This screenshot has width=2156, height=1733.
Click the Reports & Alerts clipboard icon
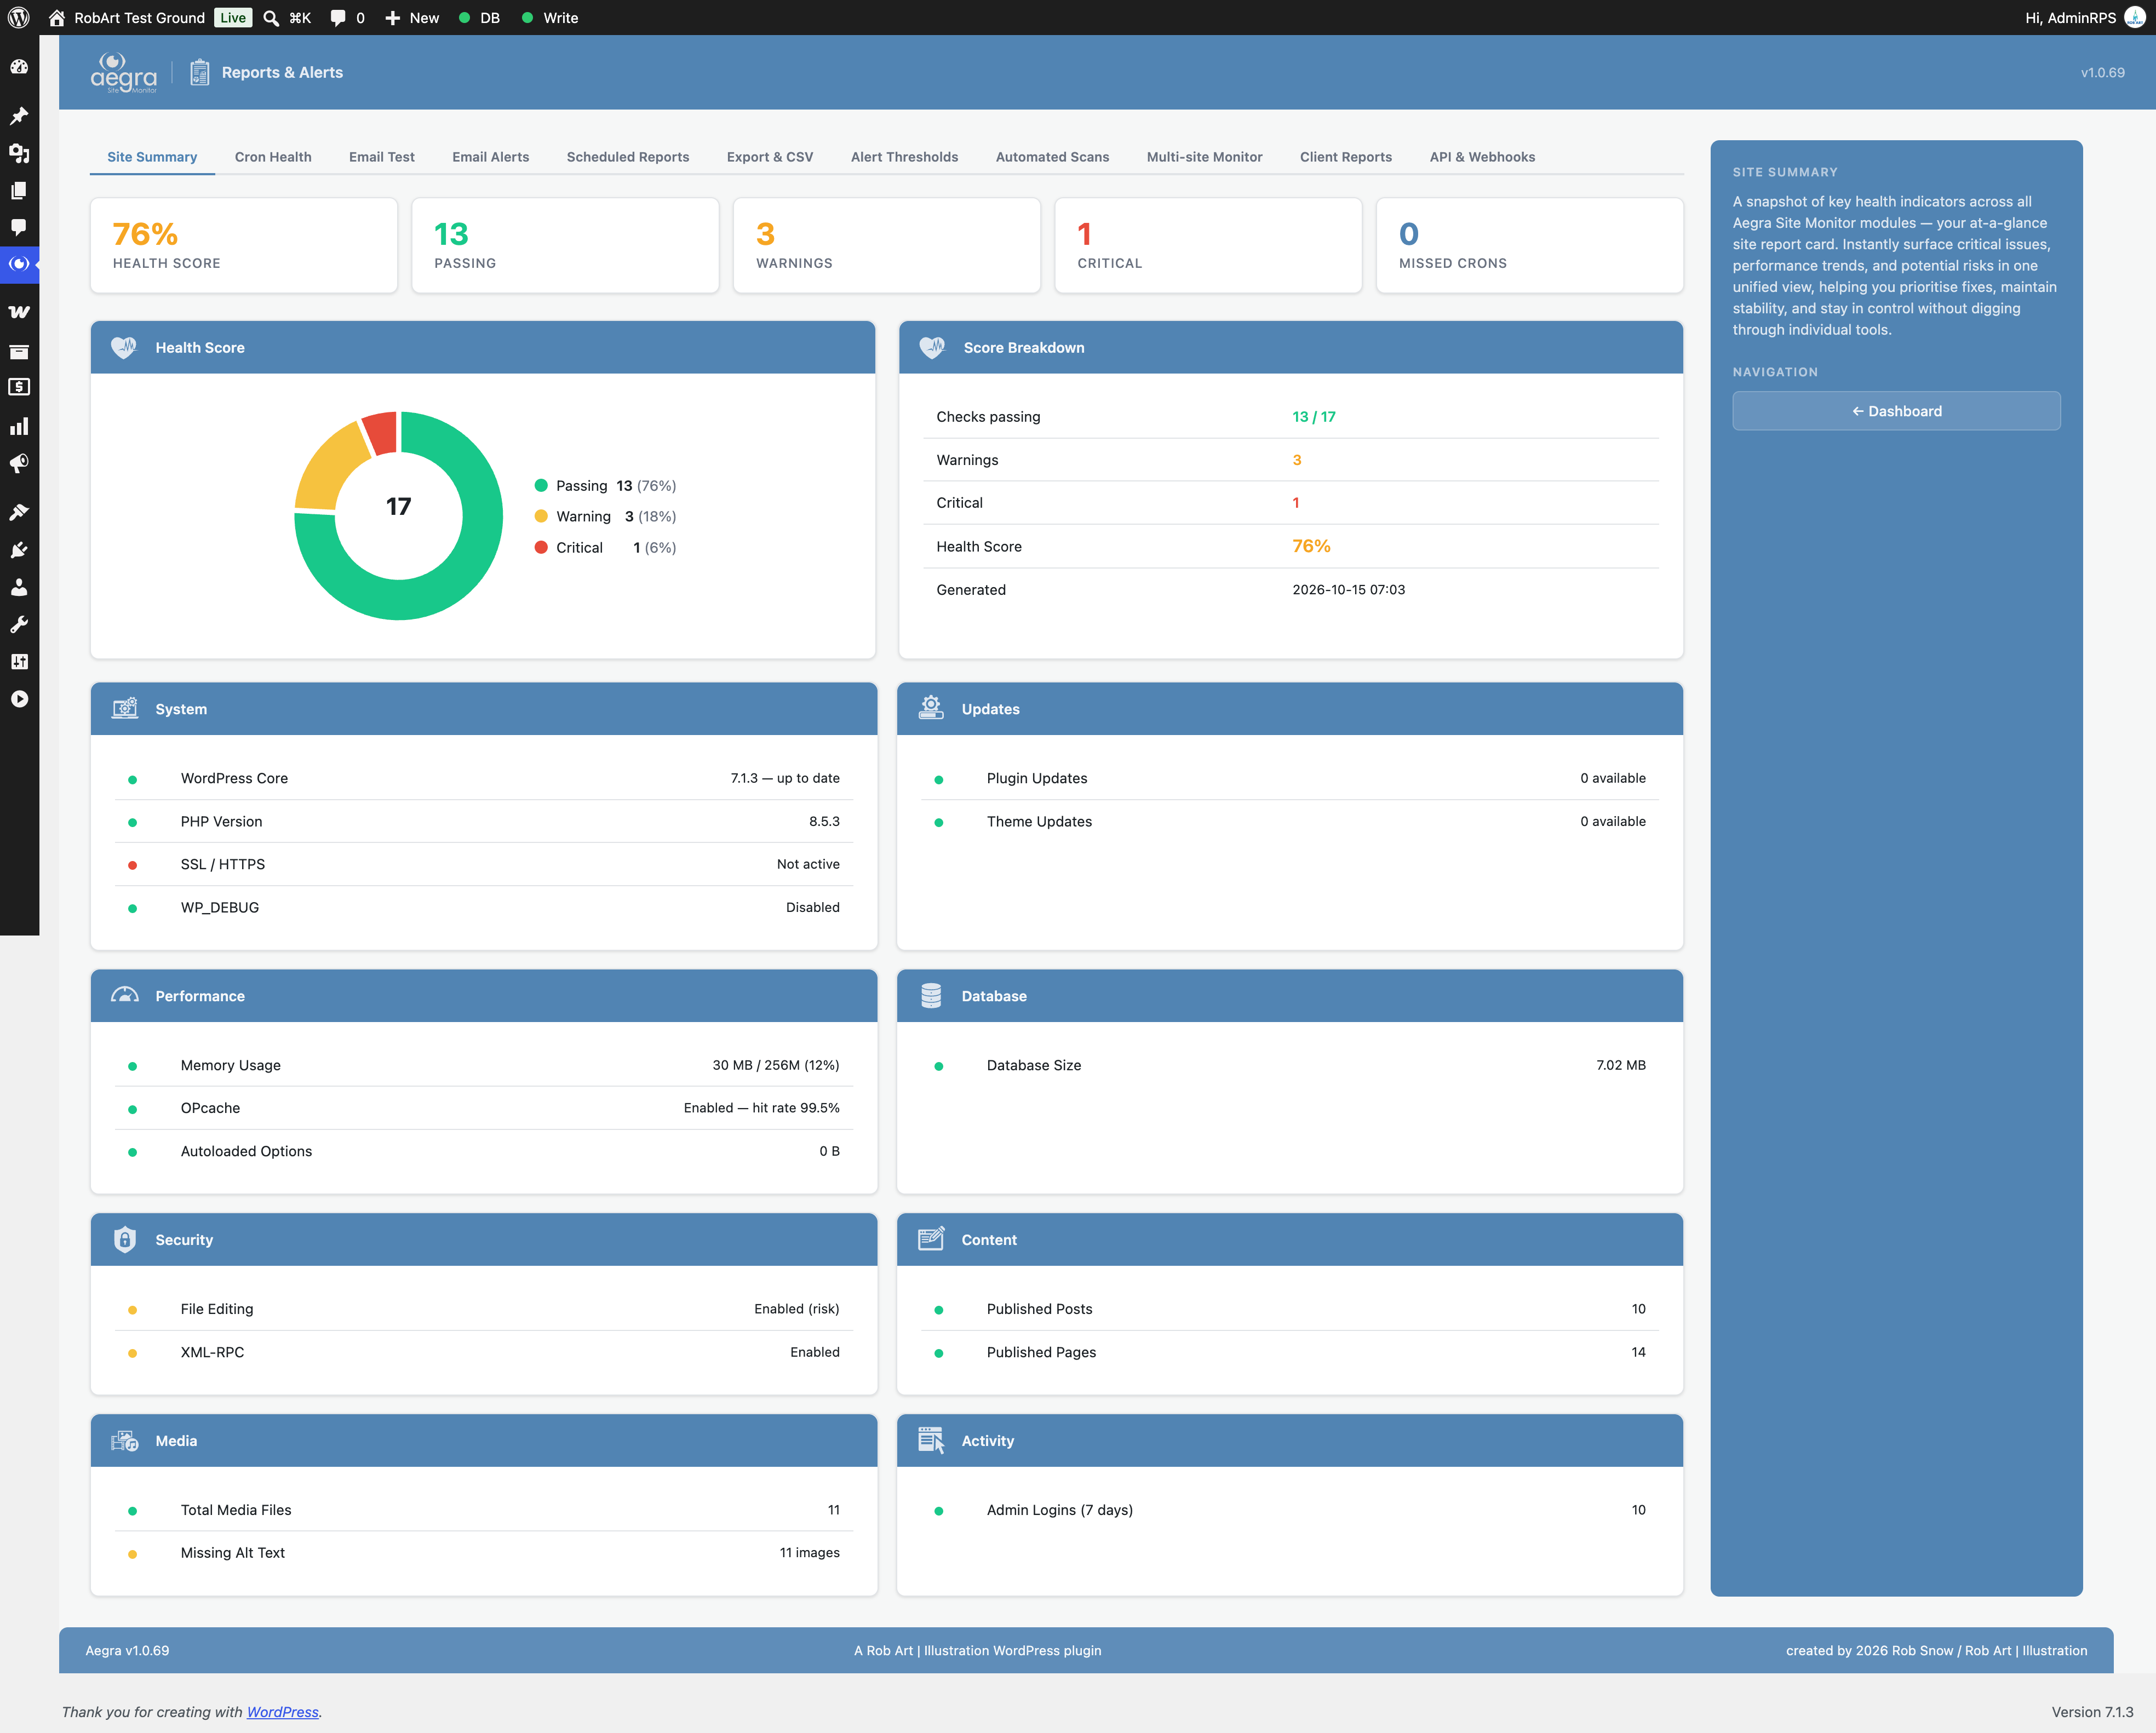coord(200,72)
